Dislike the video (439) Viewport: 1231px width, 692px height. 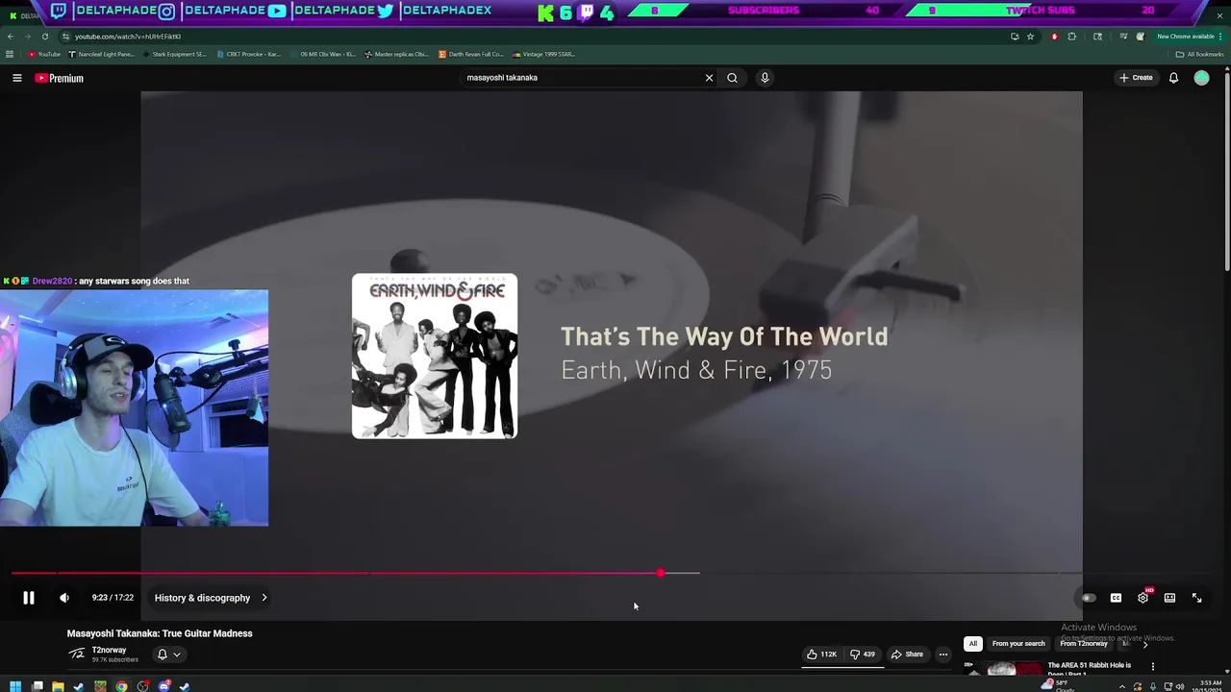click(x=863, y=655)
